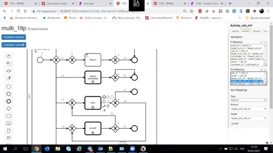Click Сохранить схему button
273x153 pixels.
pos(14,45)
